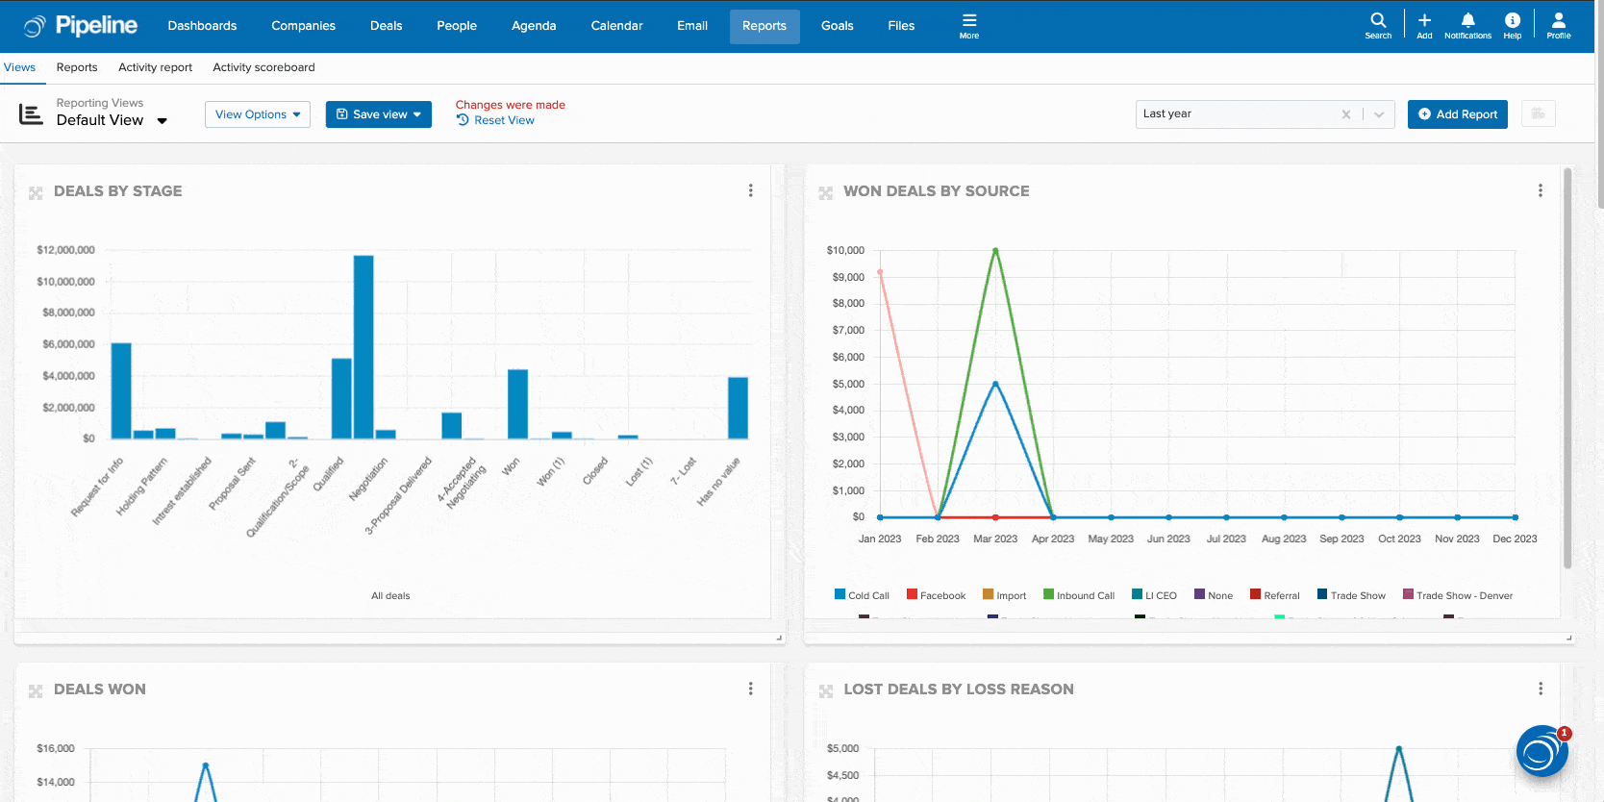Image resolution: width=1604 pixels, height=802 pixels.
Task: Open Won Deals by Source kebab menu
Action: 1541,190
